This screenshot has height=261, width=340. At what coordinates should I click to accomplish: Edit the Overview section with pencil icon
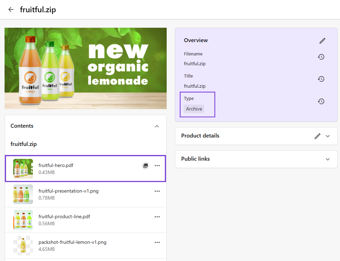[x=322, y=41]
